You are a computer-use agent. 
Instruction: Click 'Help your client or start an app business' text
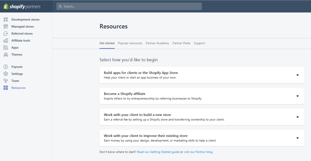140,78
